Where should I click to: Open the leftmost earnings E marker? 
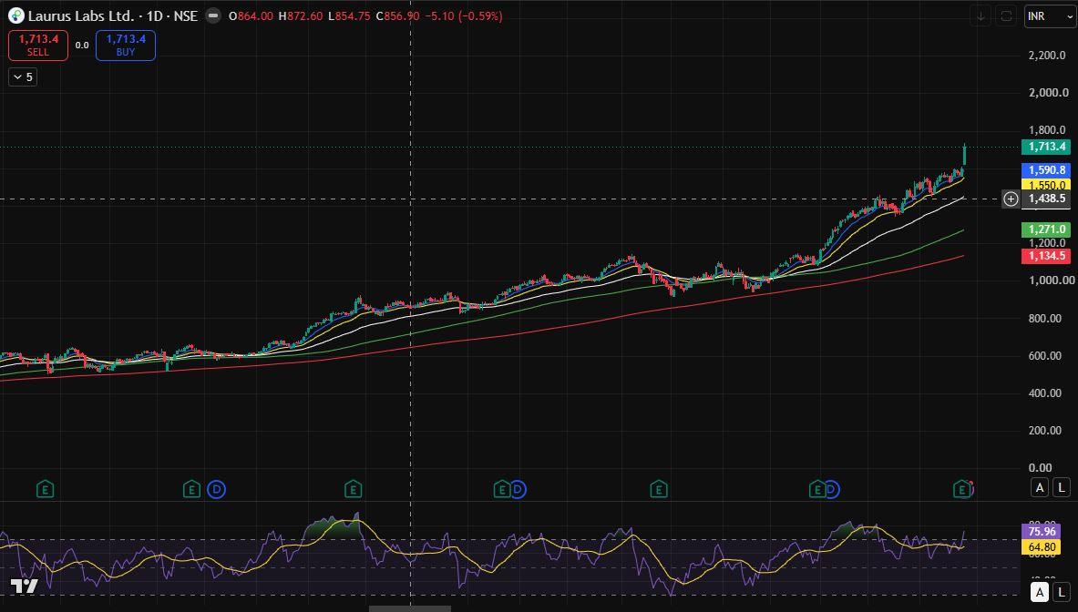tap(45, 490)
